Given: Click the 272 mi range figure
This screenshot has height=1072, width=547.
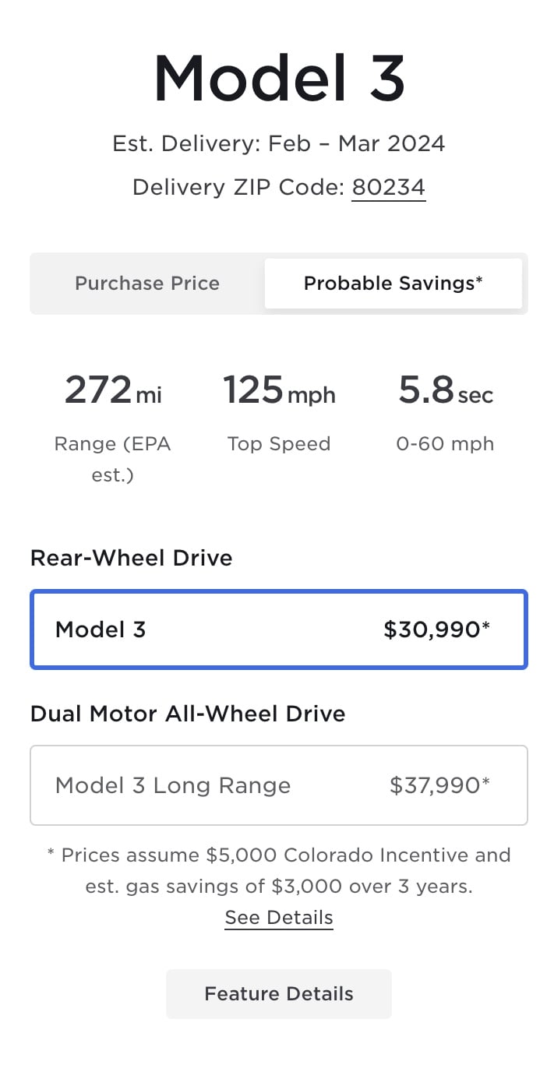Looking at the screenshot, I should [113, 390].
